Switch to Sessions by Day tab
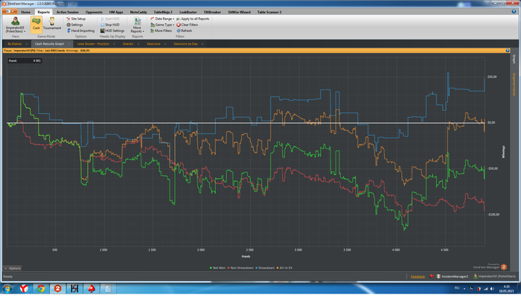Screen dimensions: 521x298 pyautogui.click(x=185, y=44)
